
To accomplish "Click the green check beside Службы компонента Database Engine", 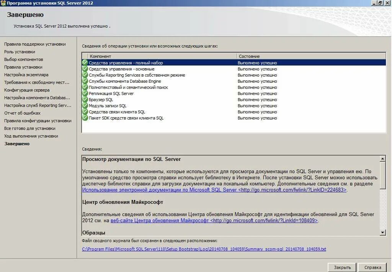I will tap(85, 81).
